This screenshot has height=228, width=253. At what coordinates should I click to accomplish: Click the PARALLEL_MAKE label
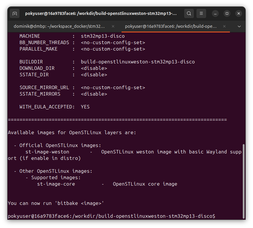pos(38,49)
